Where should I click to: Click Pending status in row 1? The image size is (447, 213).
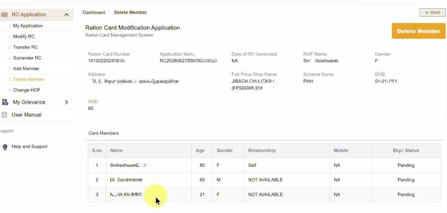point(406,165)
